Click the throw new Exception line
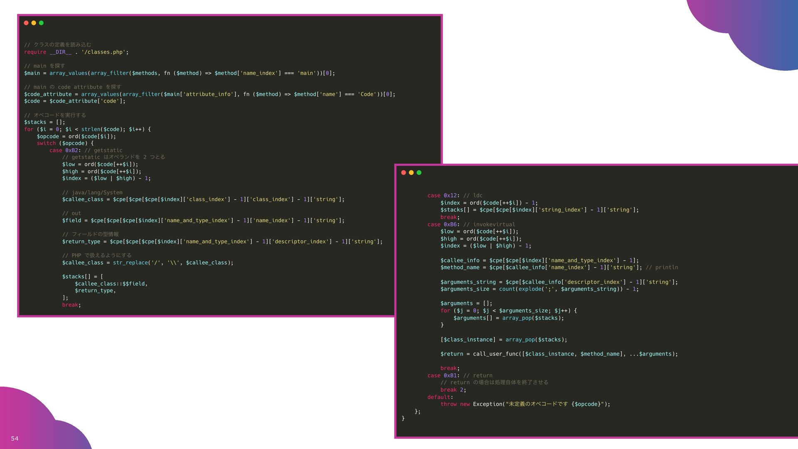This screenshot has width=798, height=449. [x=525, y=404]
